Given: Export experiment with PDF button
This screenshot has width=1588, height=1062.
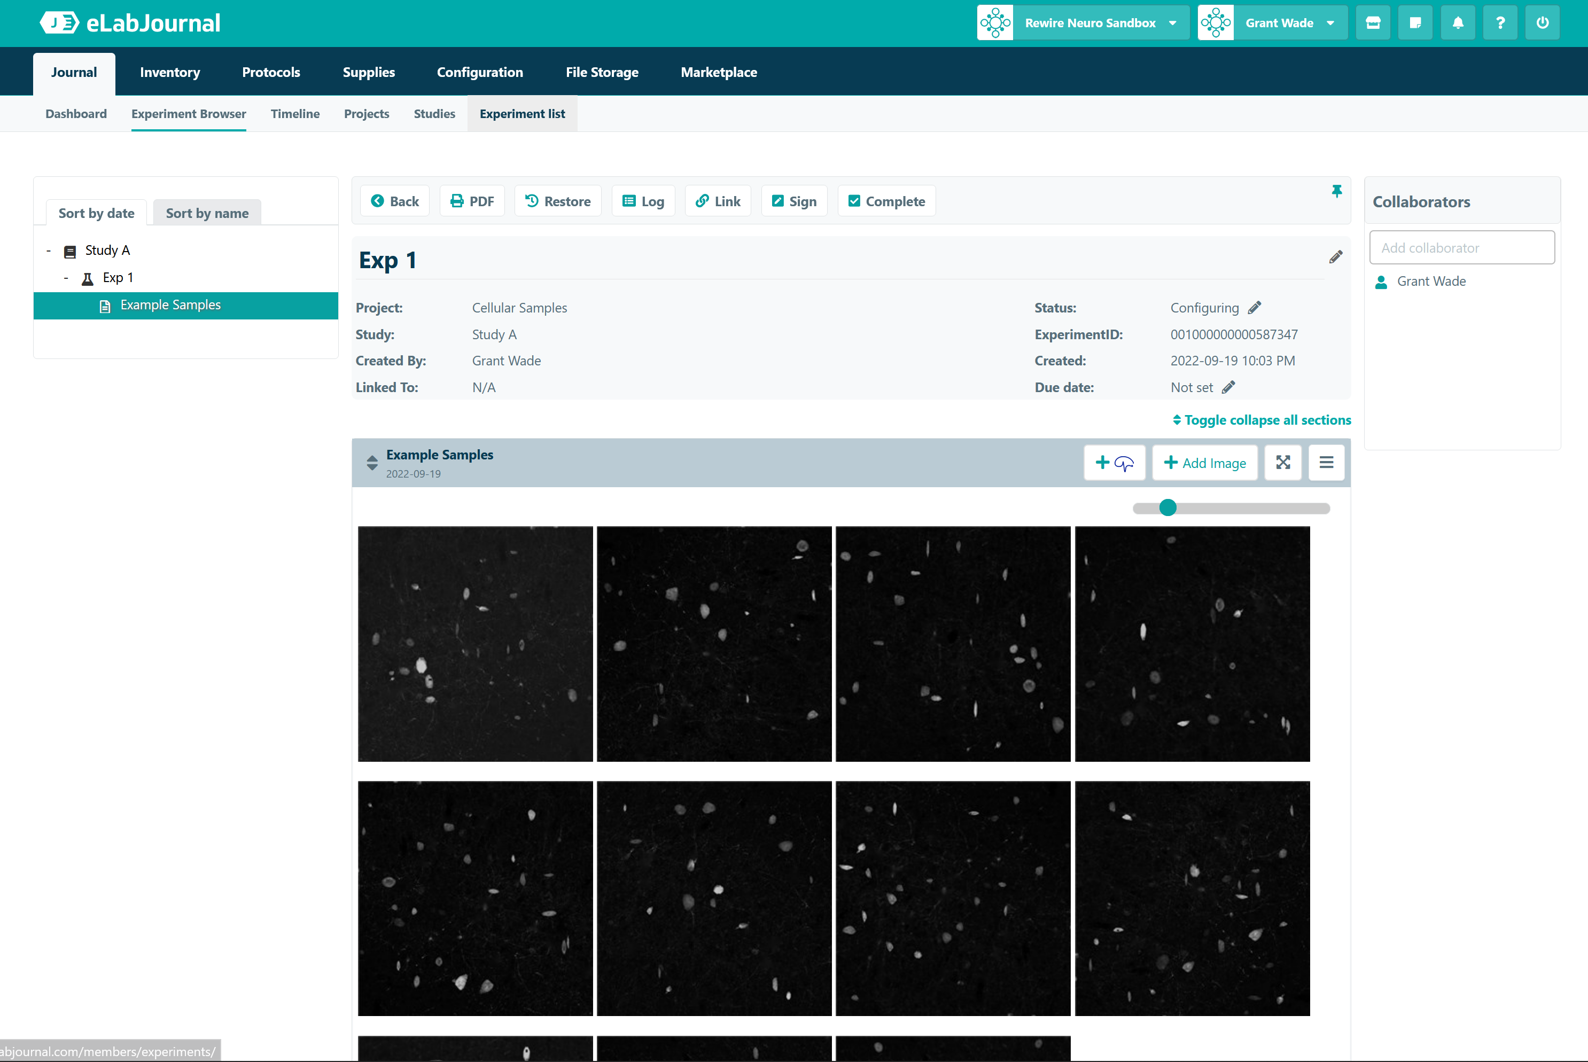Looking at the screenshot, I should click(x=472, y=201).
